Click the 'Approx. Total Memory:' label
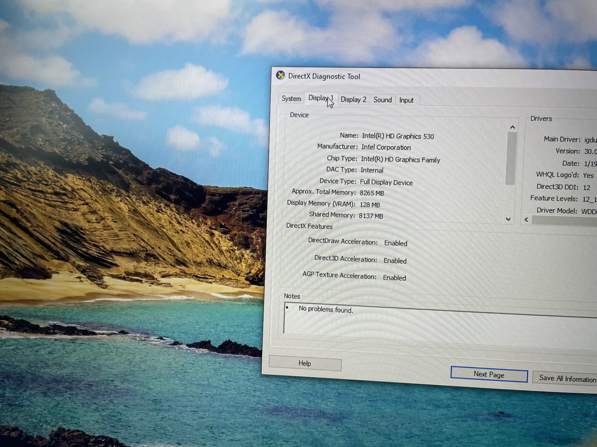 [x=323, y=192]
